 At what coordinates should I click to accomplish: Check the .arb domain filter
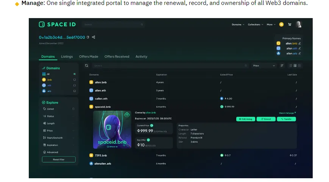pyautogui.click(x=75, y=91)
